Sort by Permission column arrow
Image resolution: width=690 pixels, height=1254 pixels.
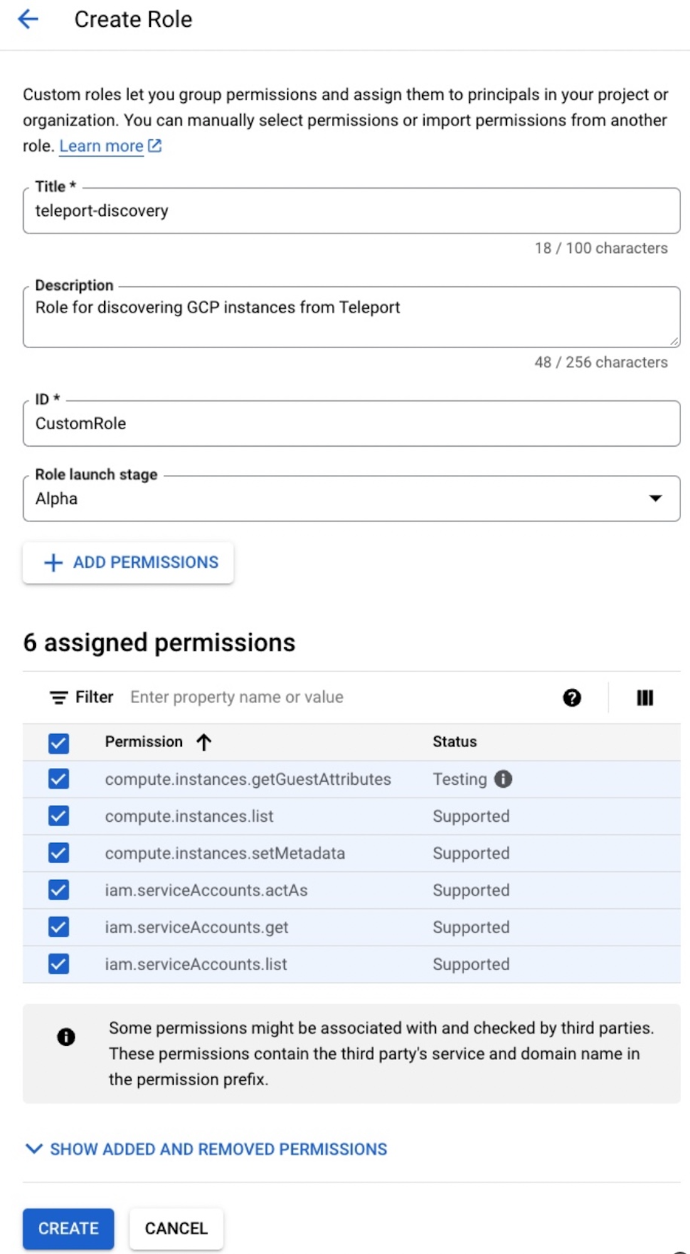tap(204, 742)
